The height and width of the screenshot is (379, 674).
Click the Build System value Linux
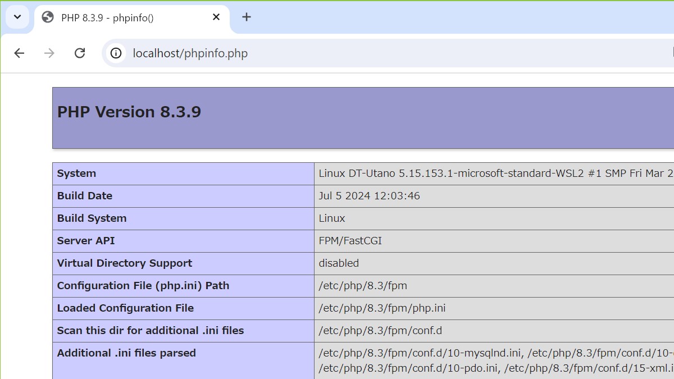332,218
